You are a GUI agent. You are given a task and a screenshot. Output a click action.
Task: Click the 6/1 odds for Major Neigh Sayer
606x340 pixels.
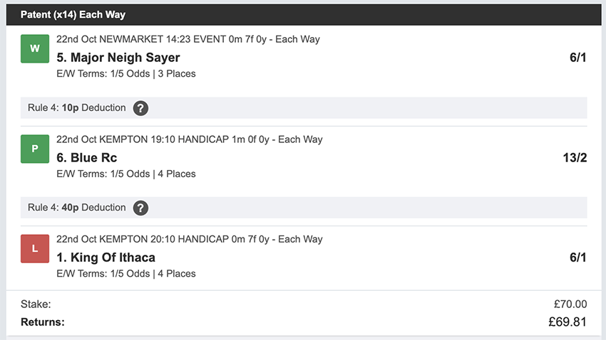point(577,58)
